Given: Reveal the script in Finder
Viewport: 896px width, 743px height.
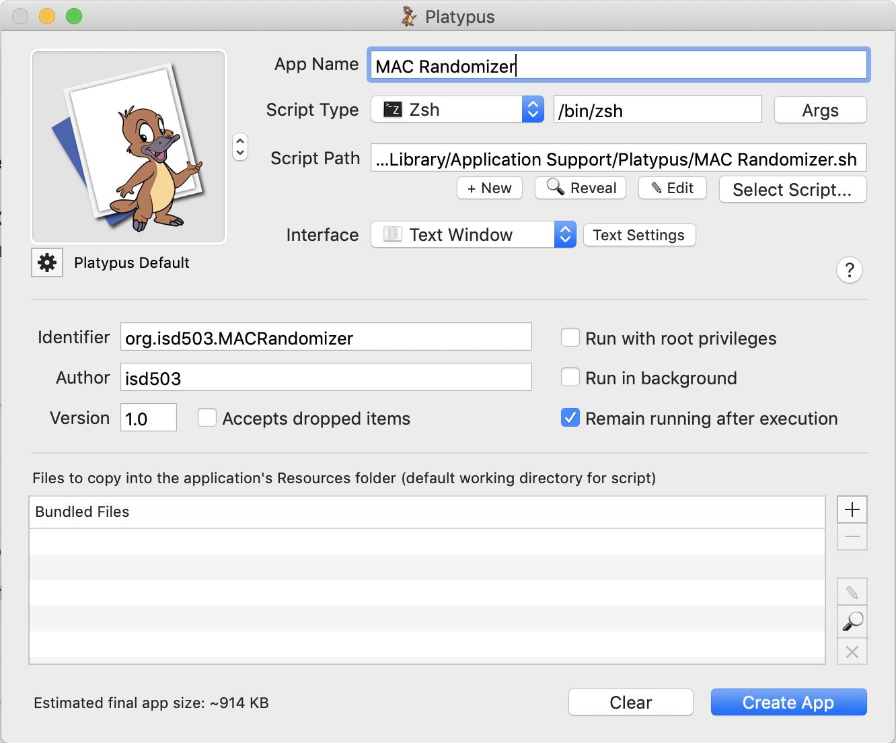Looking at the screenshot, I should (x=581, y=188).
